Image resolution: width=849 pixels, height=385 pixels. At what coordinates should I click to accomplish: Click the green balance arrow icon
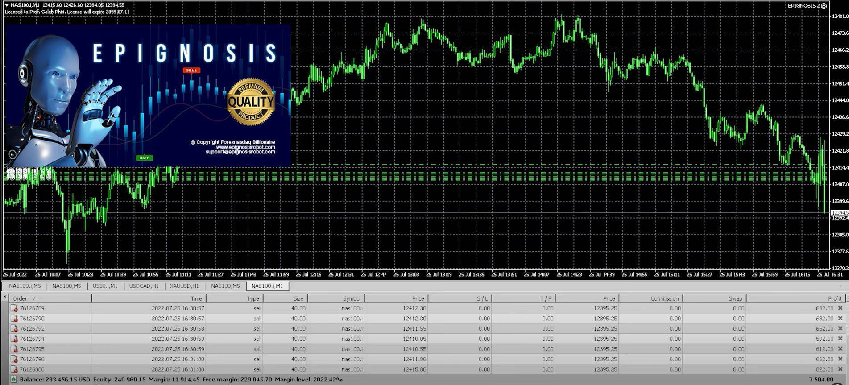pos(13,380)
